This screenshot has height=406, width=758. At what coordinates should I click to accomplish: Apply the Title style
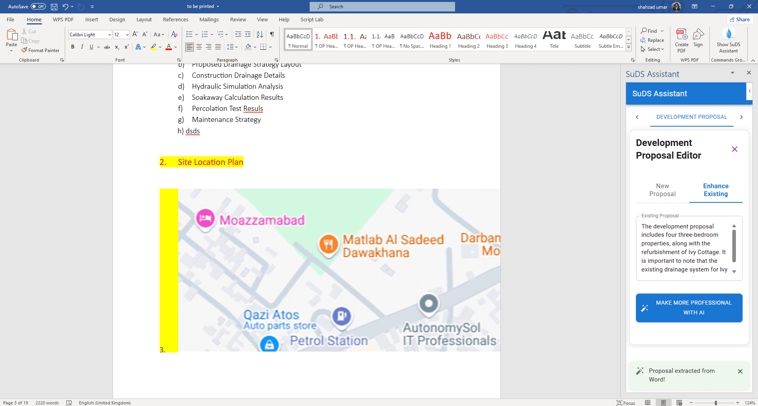click(x=554, y=39)
